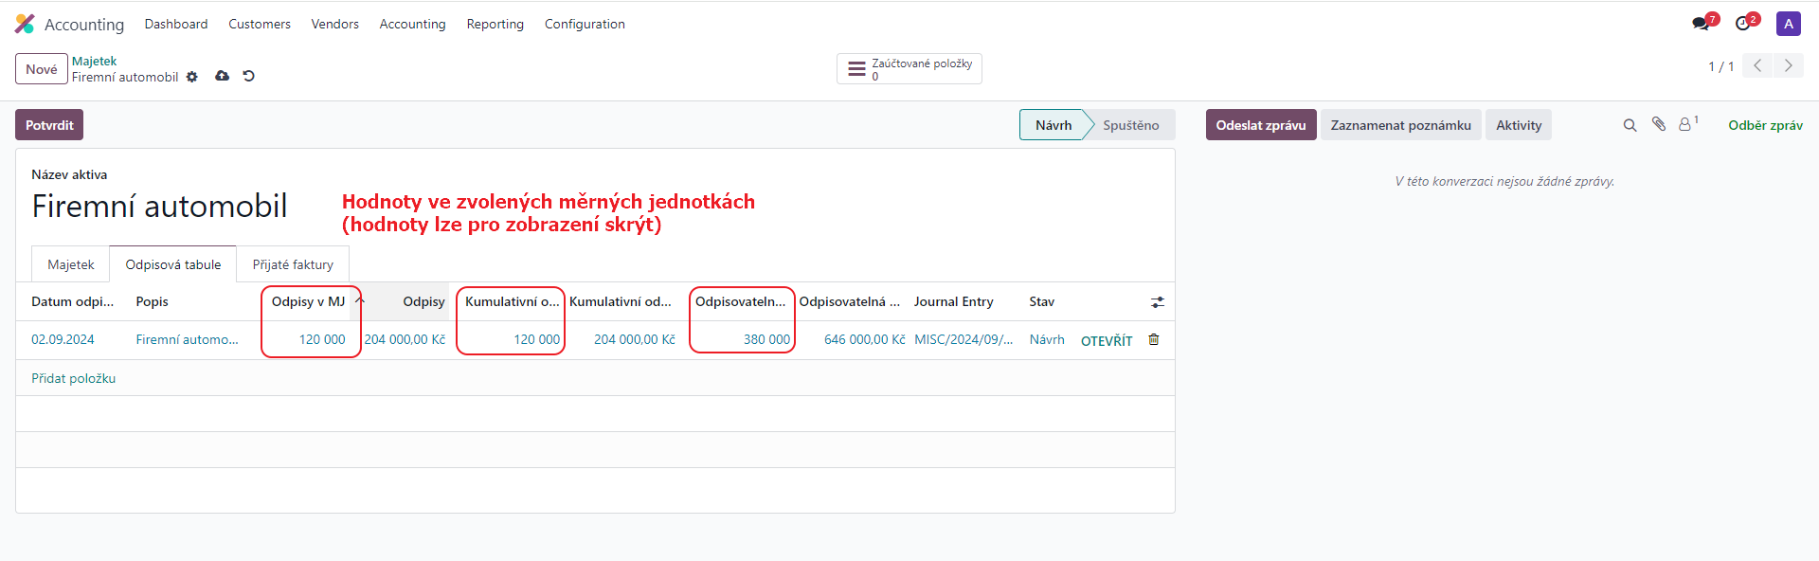Switch to the Přijaté faktury tab

point(293,264)
